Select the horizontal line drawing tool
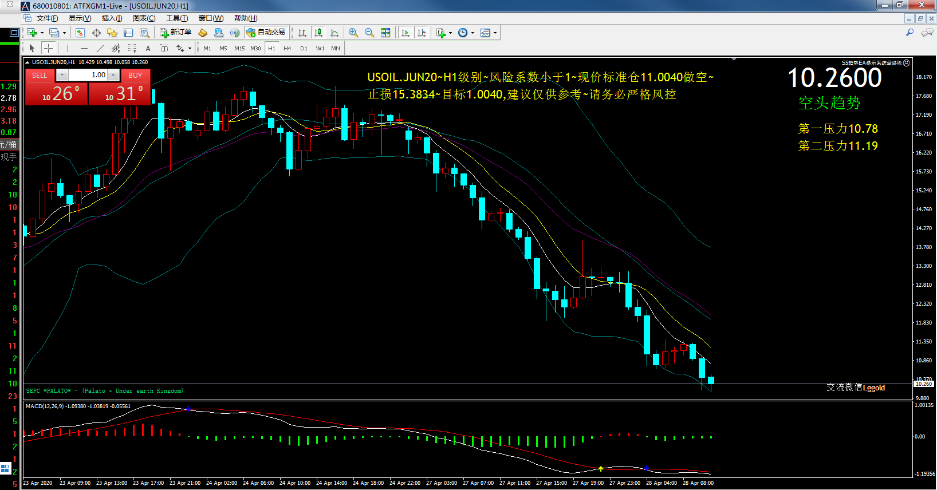 (84, 48)
